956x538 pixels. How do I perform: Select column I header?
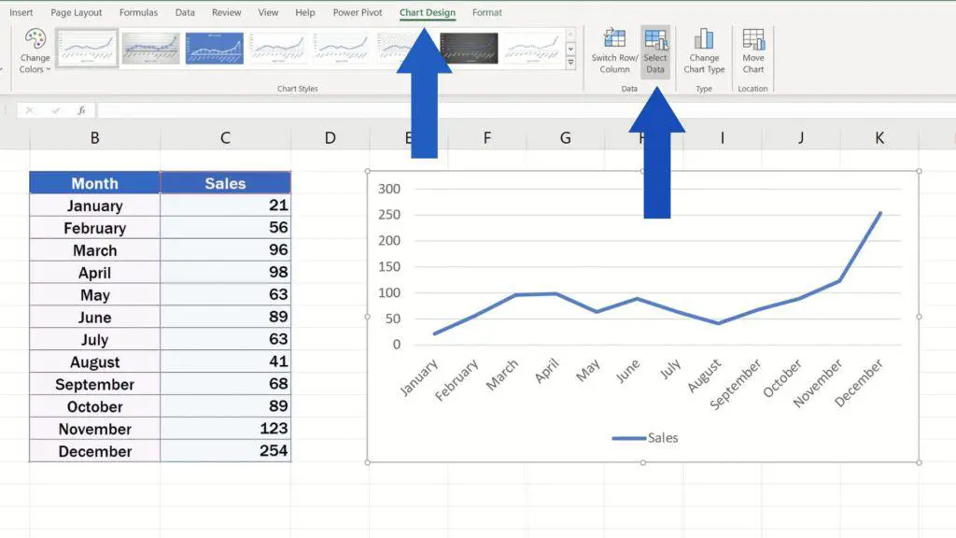pos(723,138)
